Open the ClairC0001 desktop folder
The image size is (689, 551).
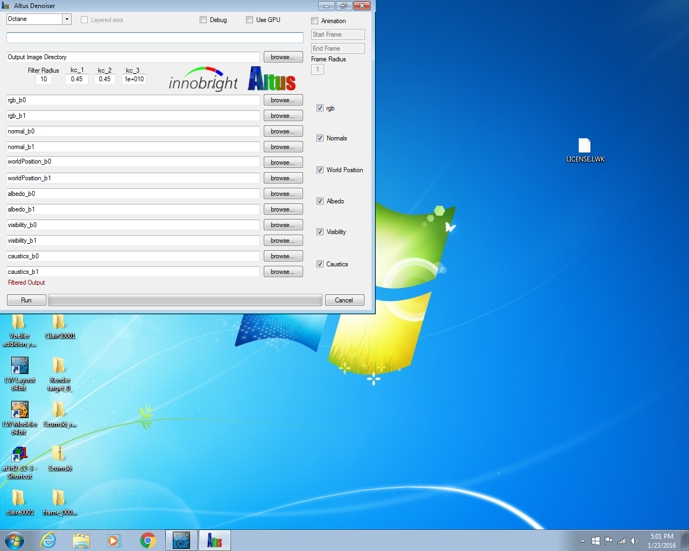[x=60, y=327]
